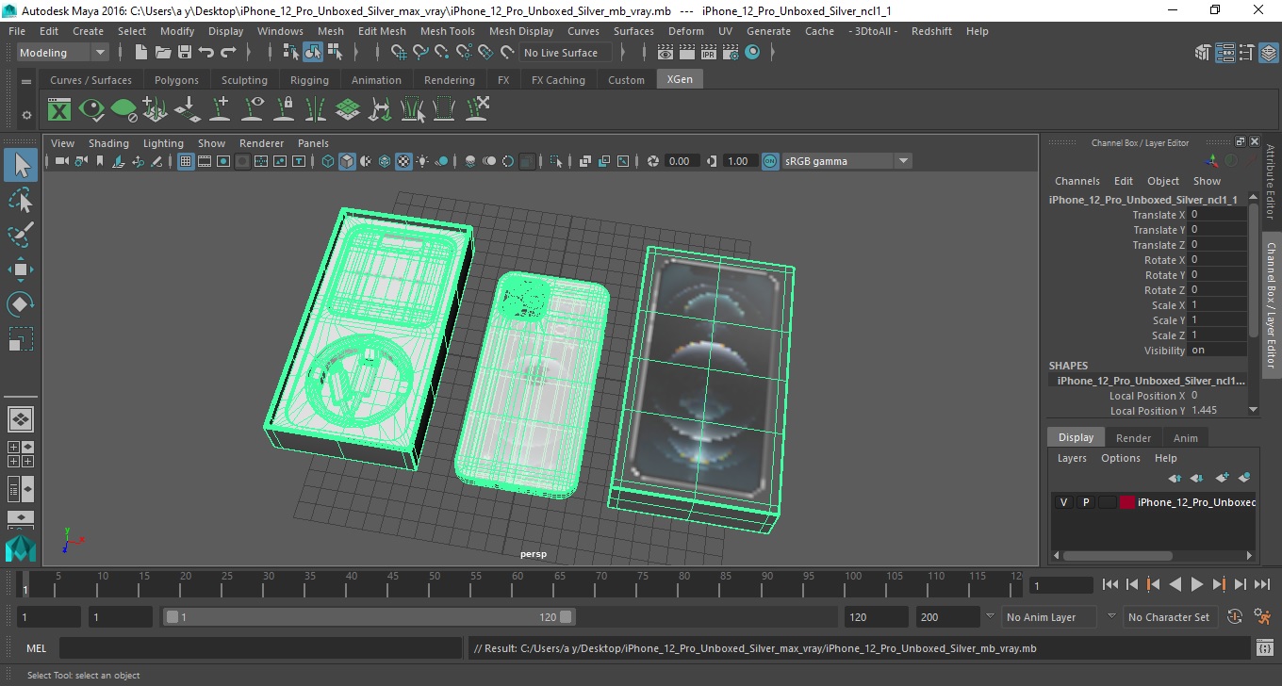Viewport: 1282px width, 686px height.
Task: Click the Select tool arrow in toolbox
Action: tap(21, 165)
